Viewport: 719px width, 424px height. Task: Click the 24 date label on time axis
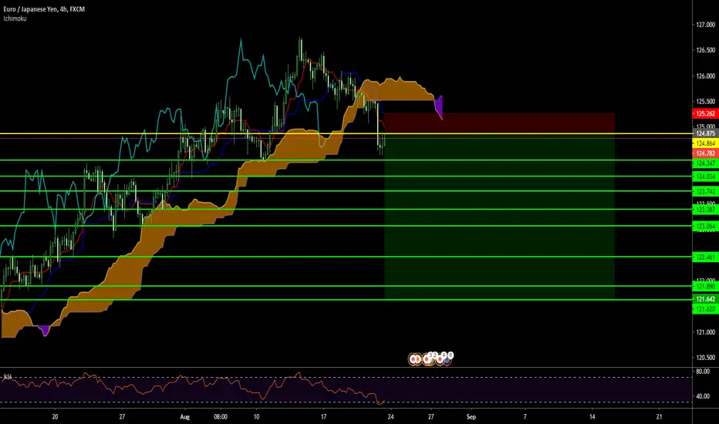(x=390, y=416)
